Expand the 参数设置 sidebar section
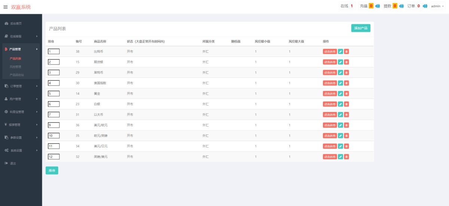The image size is (449, 206). tap(21, 137)
